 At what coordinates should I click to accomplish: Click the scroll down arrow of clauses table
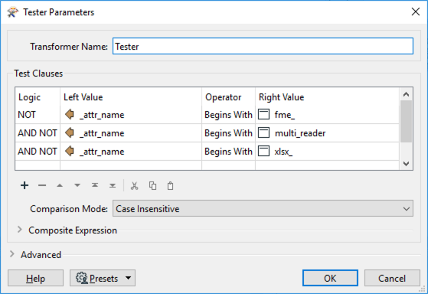pyautogui.click(x=406, y=164)
